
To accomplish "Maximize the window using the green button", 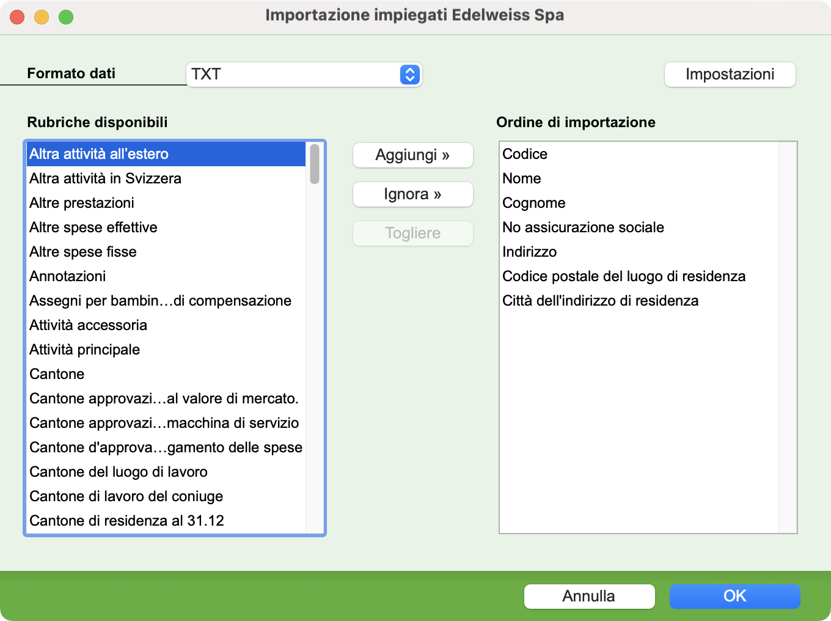I will [66, 17].
